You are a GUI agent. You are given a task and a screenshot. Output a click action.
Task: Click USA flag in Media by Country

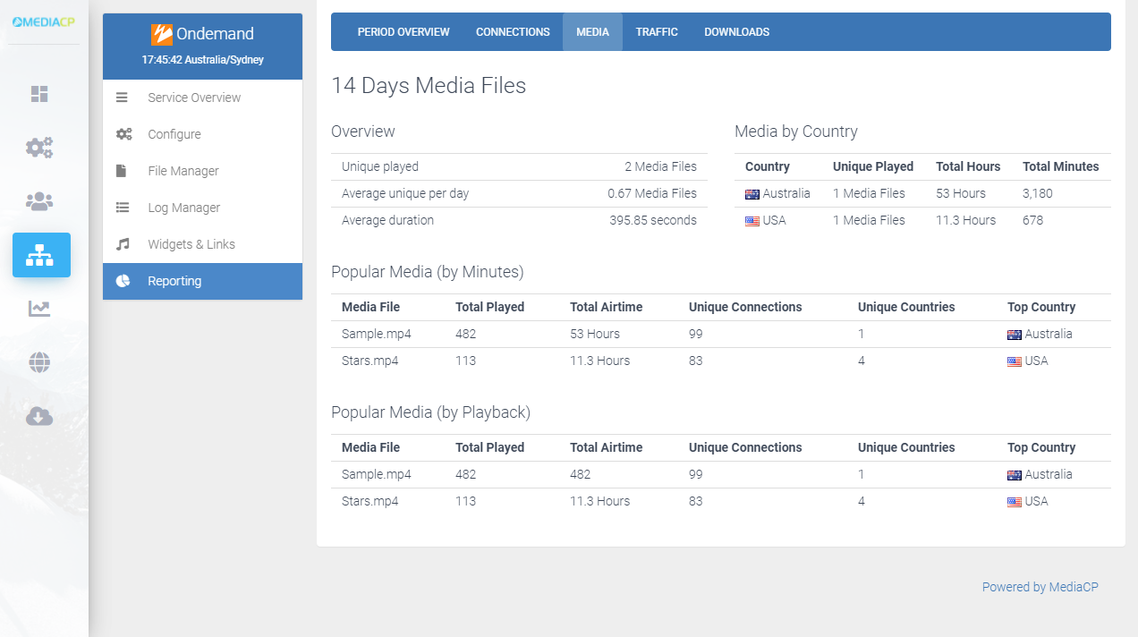point(752,221)
